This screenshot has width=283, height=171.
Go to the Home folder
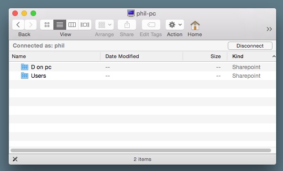(x=195, y=25)
